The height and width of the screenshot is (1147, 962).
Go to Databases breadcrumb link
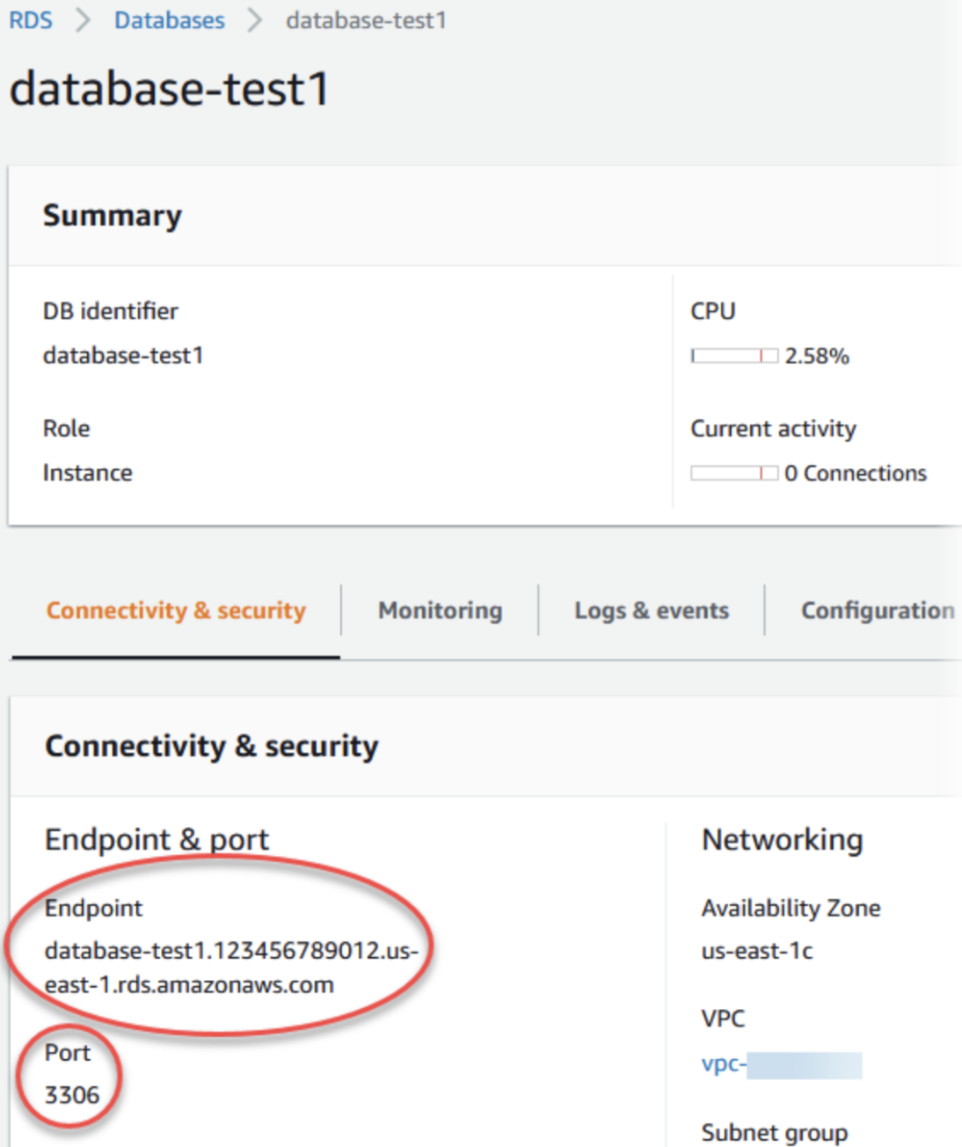(x=170, y=20)
